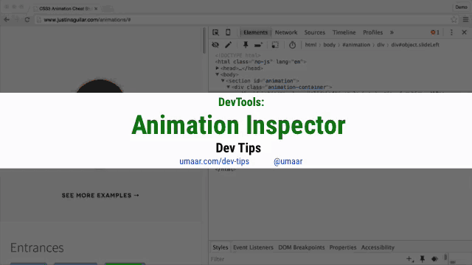Collapse the section id animation node

click(223, 81)
